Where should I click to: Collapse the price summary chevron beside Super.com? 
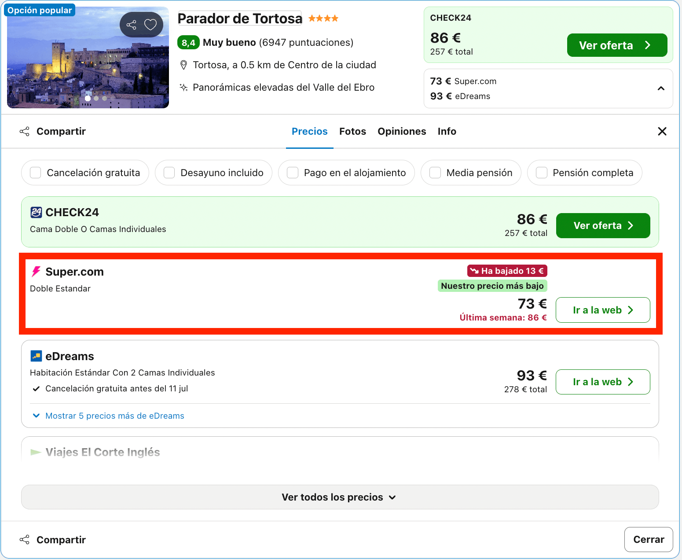[x=661, y=88]
